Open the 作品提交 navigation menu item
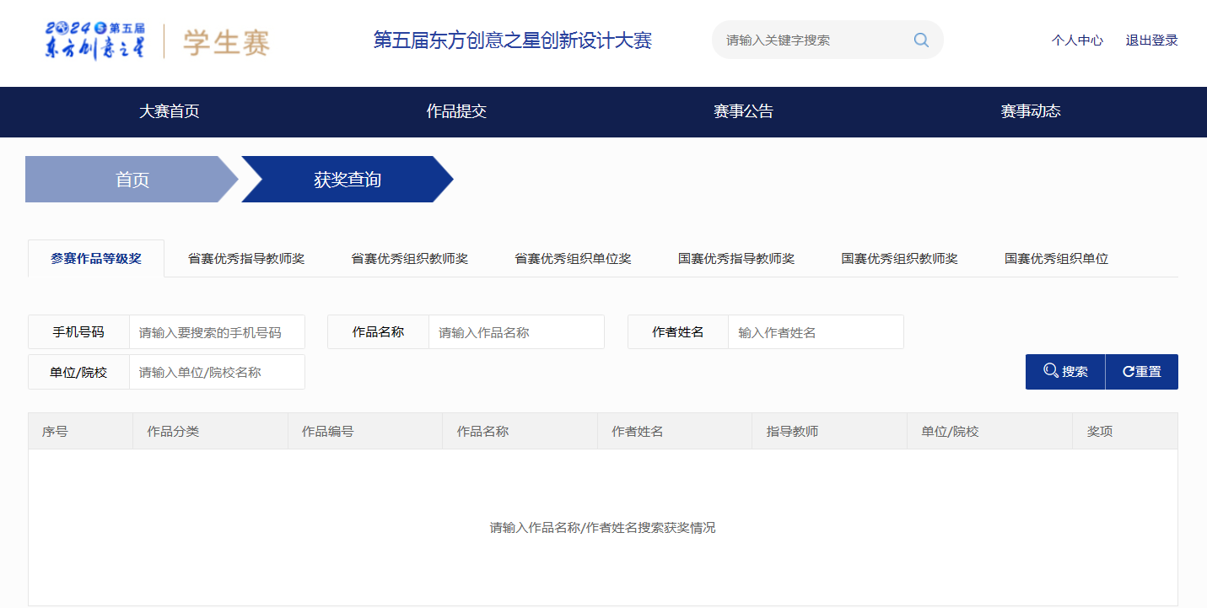Image resolution: width=1207 pixels, height=608 pixels. 456,111
